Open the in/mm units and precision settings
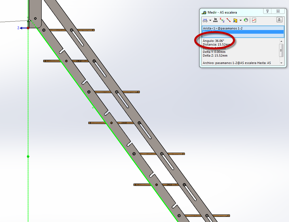Viewport: 289px width, 222px height. click(x=215, y=20)
